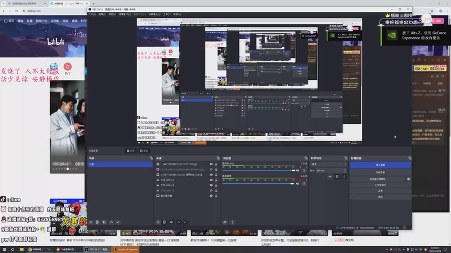Add a scene transition plus icon
This screenshot has height=253, width=451.
(330, 177)
